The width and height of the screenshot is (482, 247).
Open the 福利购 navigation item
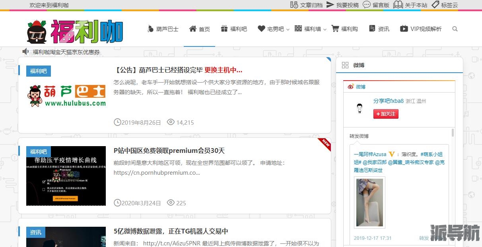pos(345,29)
